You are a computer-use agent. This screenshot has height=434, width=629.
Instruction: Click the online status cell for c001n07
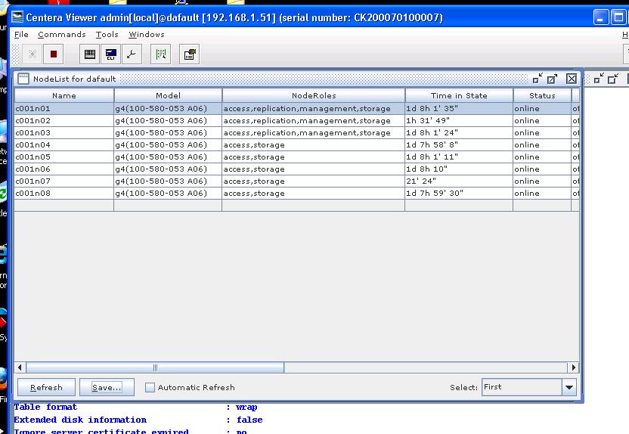pos(542,181)
